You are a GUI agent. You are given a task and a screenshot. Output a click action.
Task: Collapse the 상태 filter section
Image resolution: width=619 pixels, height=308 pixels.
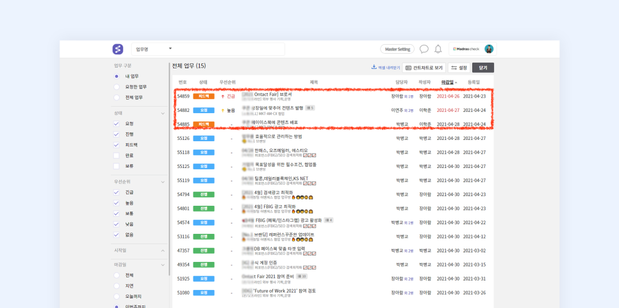tap(163, 113)
